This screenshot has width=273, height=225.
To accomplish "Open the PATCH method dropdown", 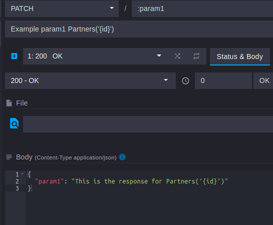I will tap(62, 8).
